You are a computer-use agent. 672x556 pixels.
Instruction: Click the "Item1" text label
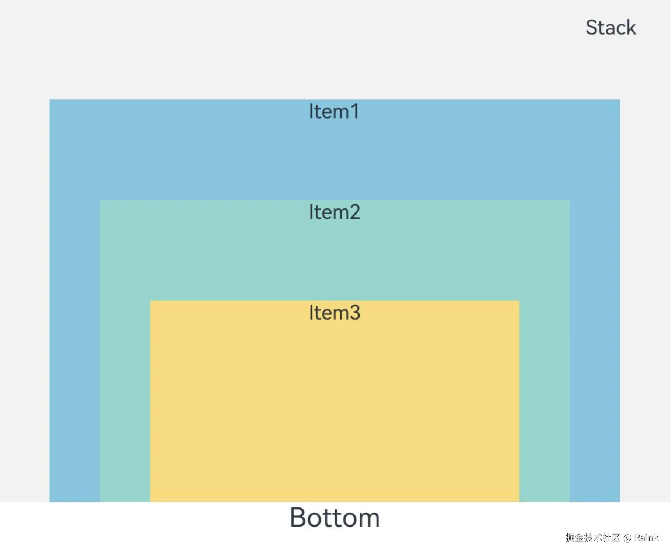(x=334, y=112)
